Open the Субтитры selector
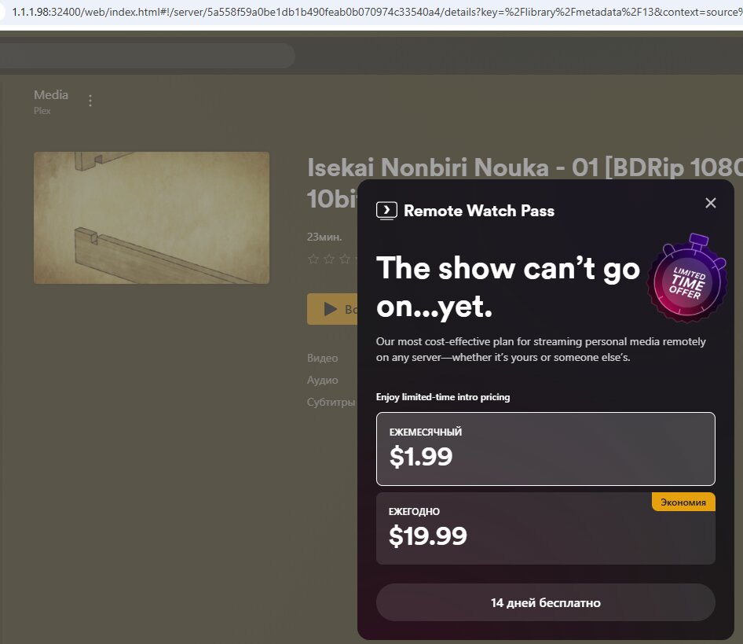Screen dimensions: 743x644 pos(331,402)
